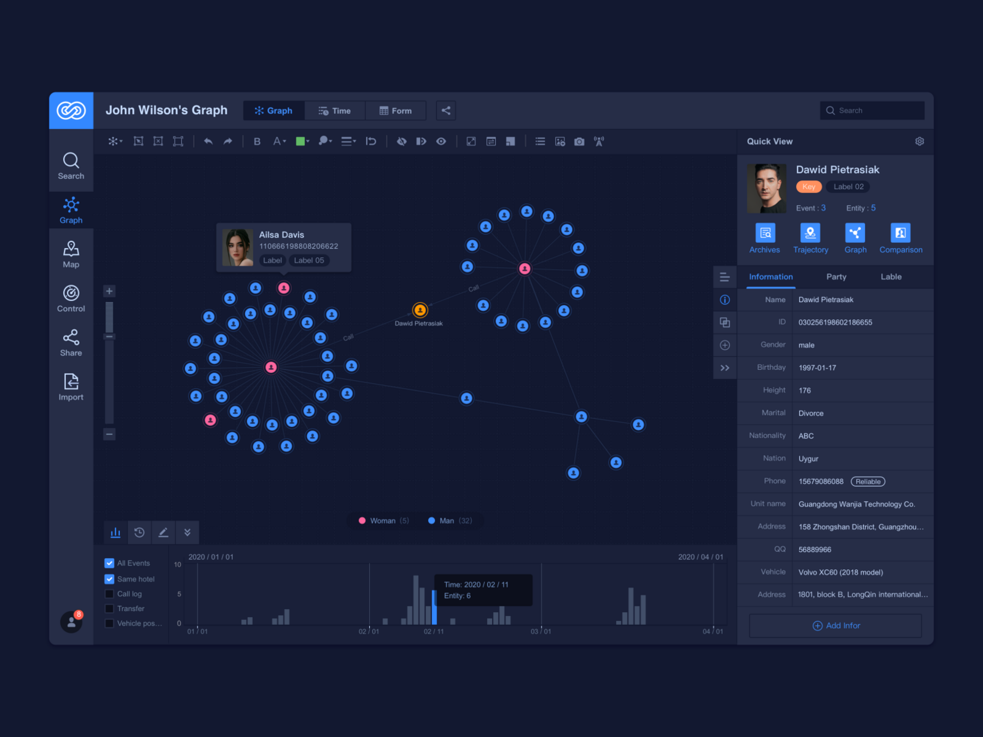Click the copy layers side icon

(x=725, y=322)
